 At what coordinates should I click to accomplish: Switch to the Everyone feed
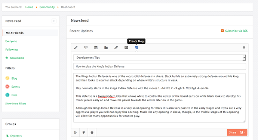coord(11,41)
